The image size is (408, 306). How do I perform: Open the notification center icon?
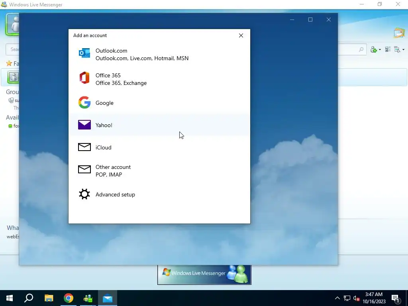tap(396, 298)
